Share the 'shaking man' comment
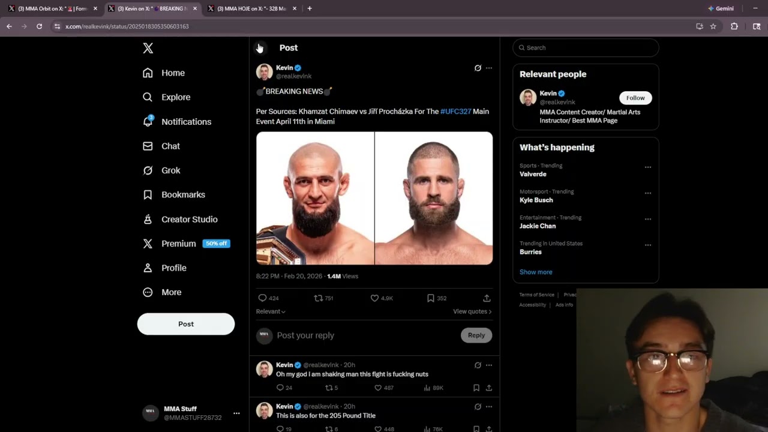768x432 pixels. tap(489, 388)
